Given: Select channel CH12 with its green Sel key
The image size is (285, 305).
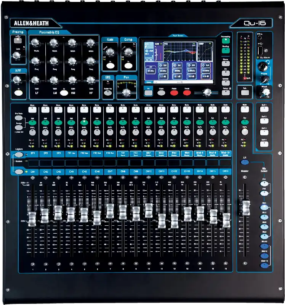Looking at the screenshot, I should [x=174, y=122].
